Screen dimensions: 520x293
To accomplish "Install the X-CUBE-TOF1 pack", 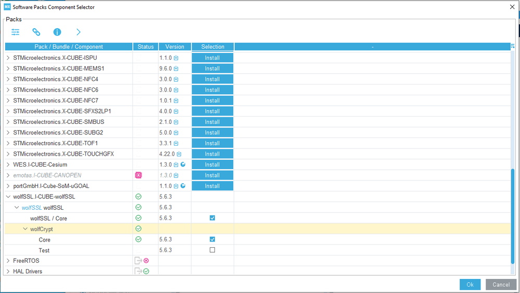I will (x=212, y=143).
